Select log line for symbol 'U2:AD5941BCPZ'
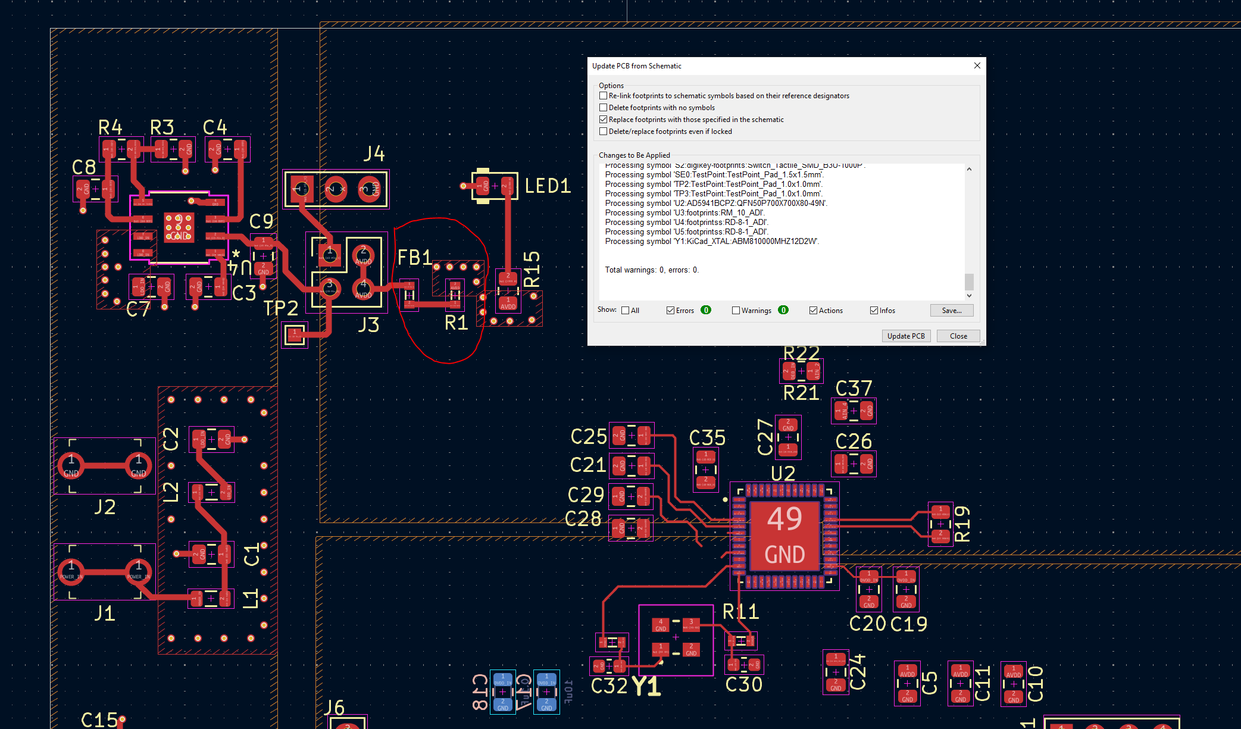The height and width of the screenshot is (729, 1241). point(716,204)
